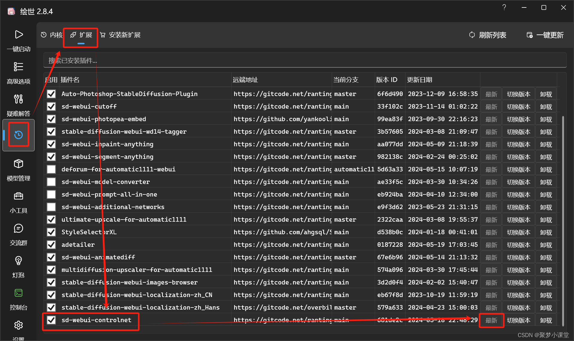574x341 pixels.
Task: Enable deforum-for-automatic1111-webui checkbox
Action: pos(51,169)
